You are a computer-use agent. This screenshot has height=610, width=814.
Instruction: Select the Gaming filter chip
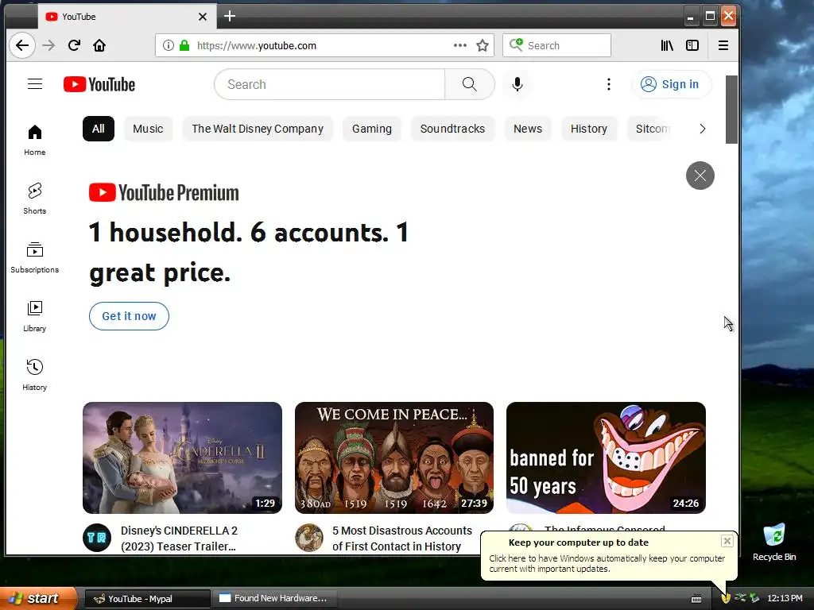coord(372,129)
